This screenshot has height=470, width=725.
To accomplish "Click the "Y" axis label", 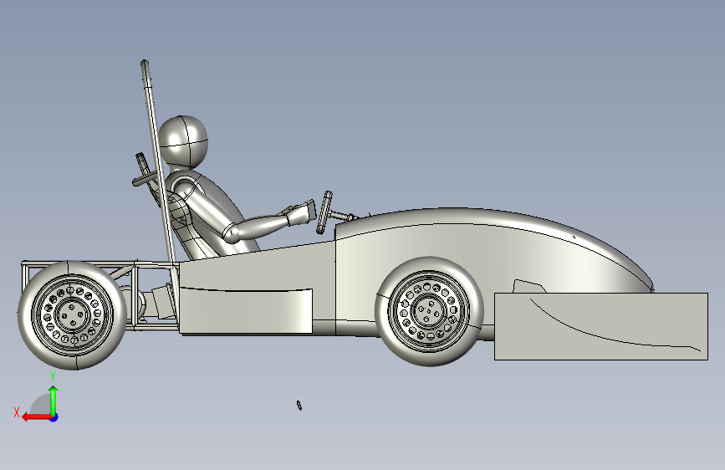I will coord(53,376).
